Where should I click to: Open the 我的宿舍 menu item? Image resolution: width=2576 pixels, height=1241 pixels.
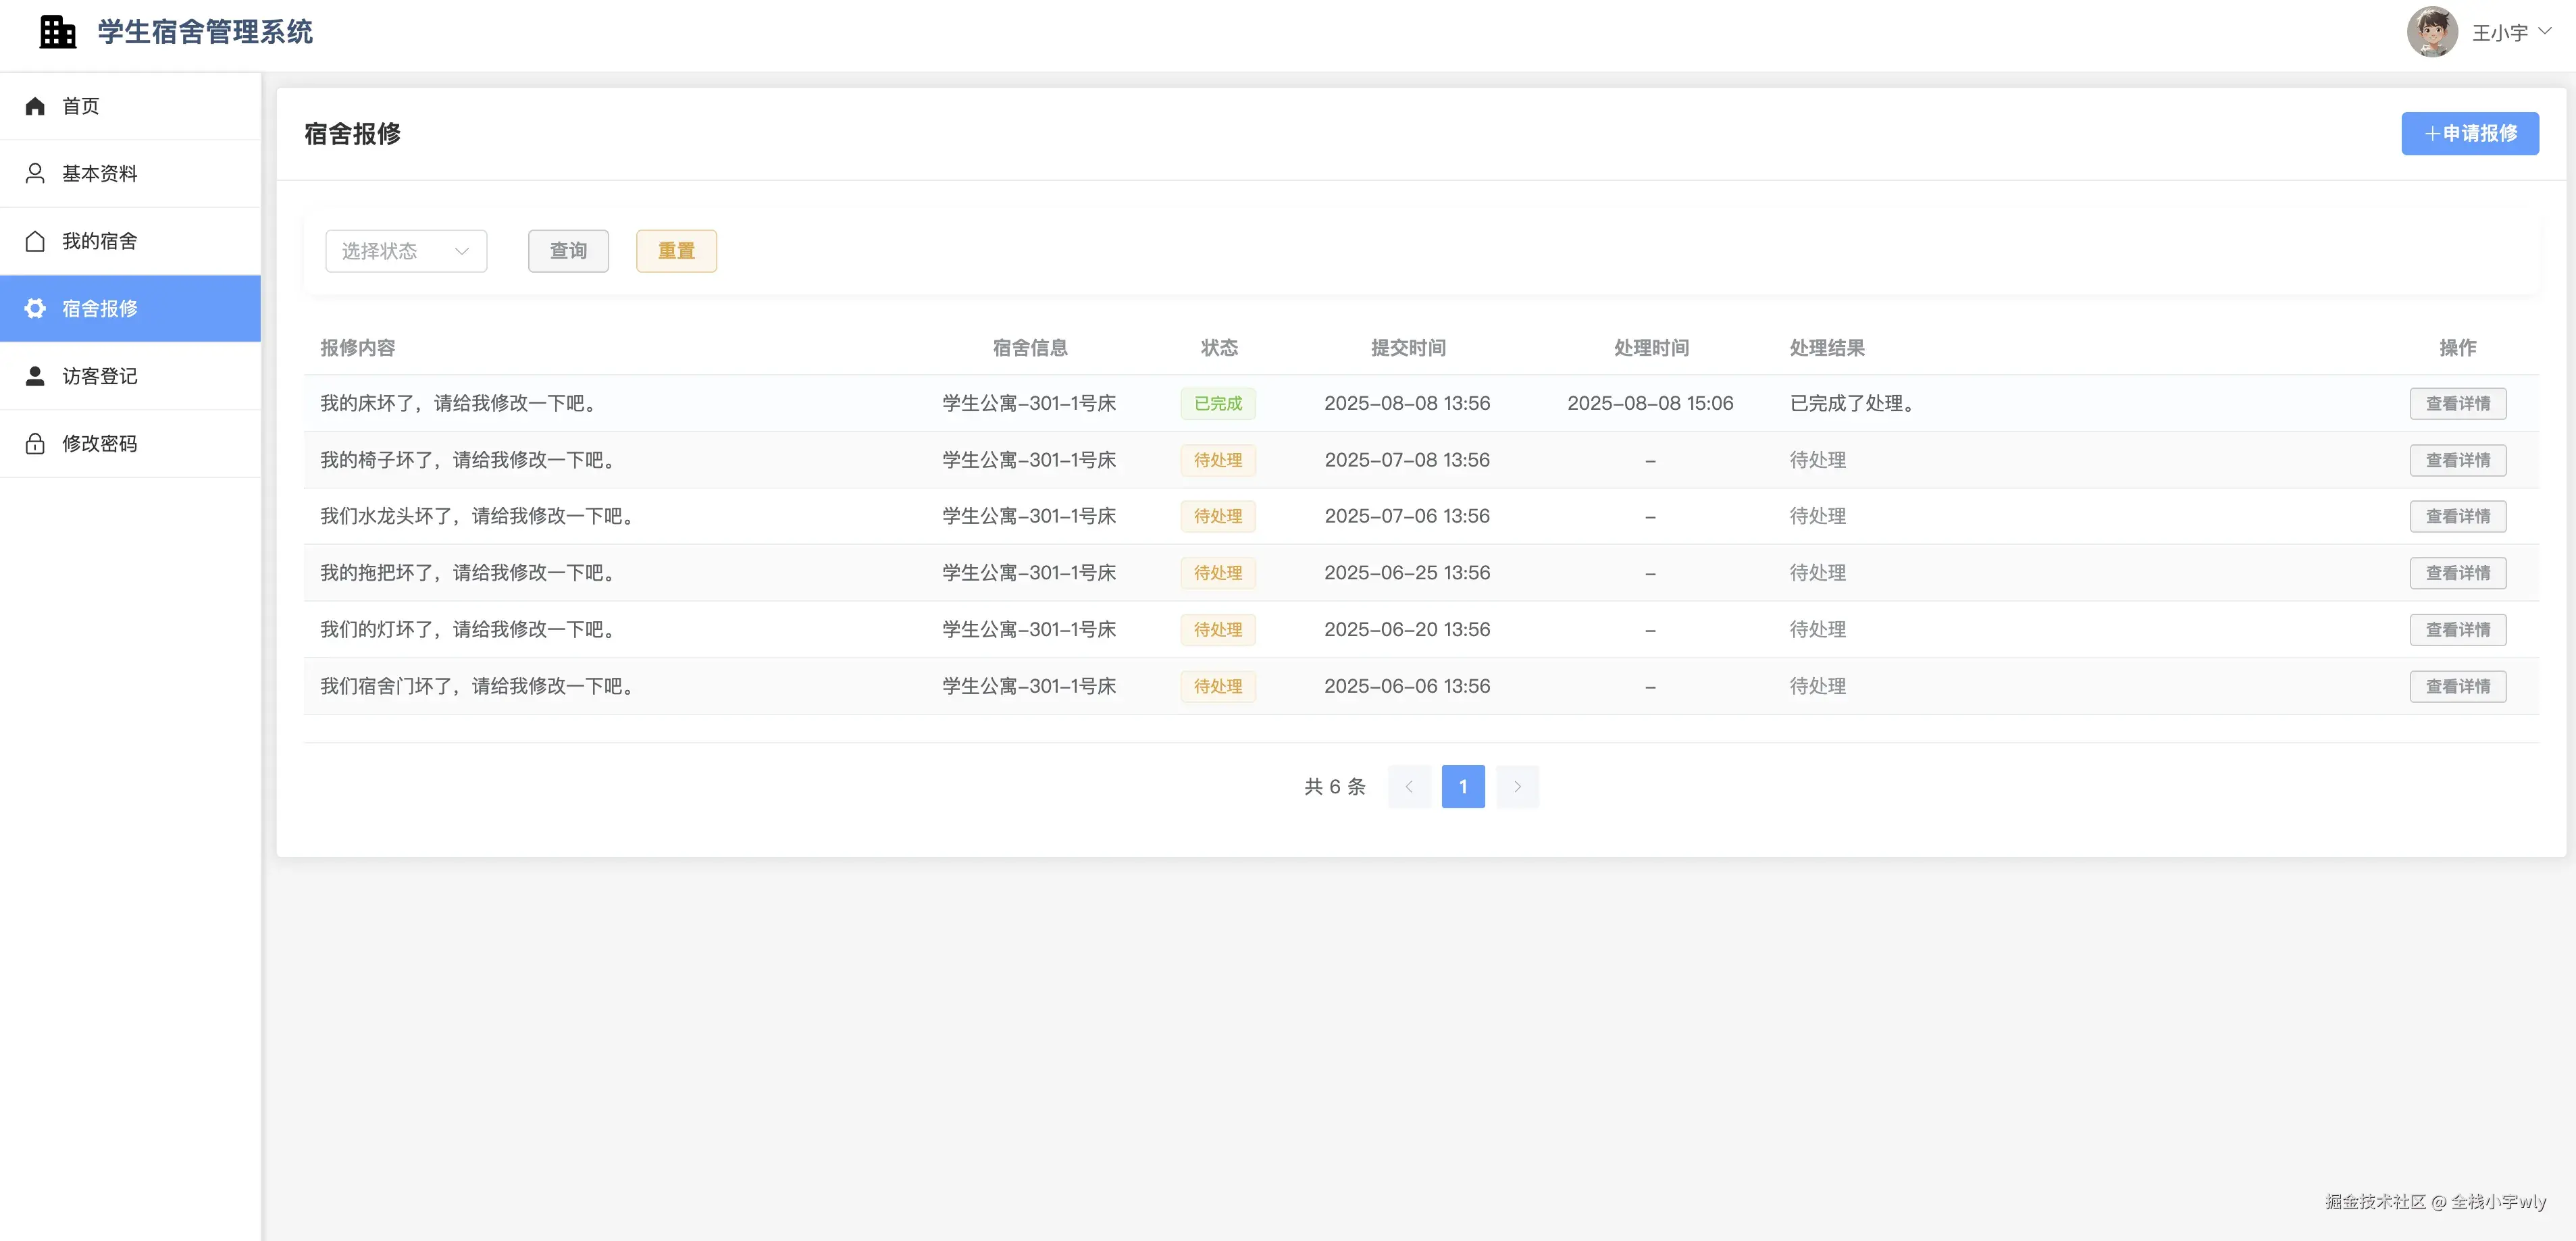point(100,241)
